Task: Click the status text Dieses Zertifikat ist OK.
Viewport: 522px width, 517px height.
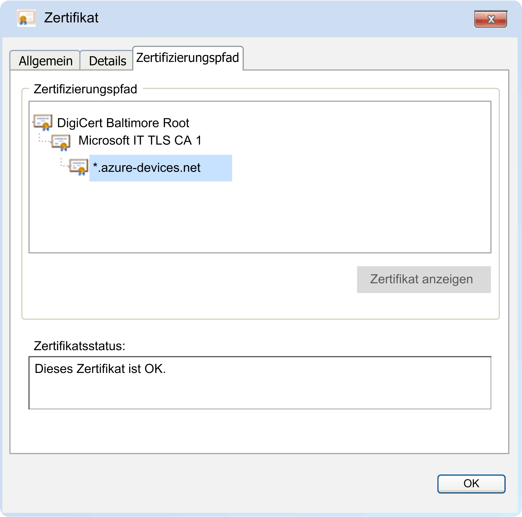Action: click(100, 369)
